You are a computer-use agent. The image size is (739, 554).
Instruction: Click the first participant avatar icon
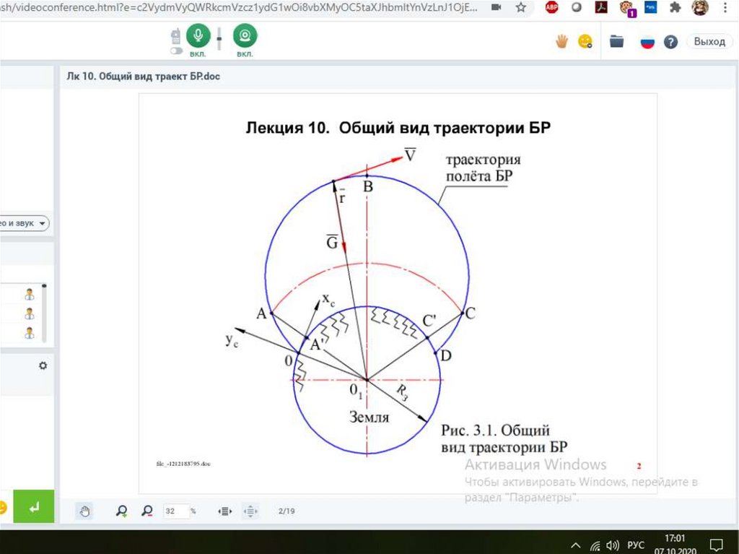click(30, 295)
